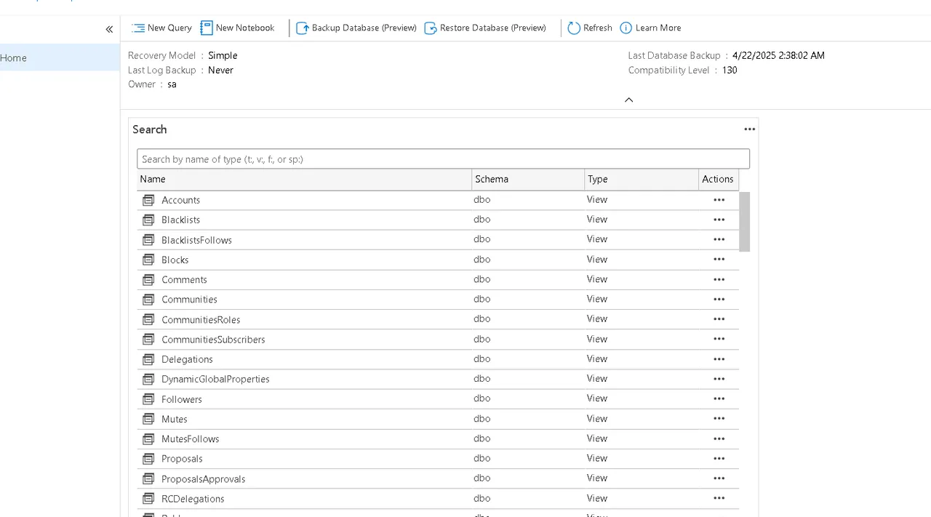The width and height of the screenshot is (931, 517).
Task: Click the New Query button label
Action: tap(169, 28)
